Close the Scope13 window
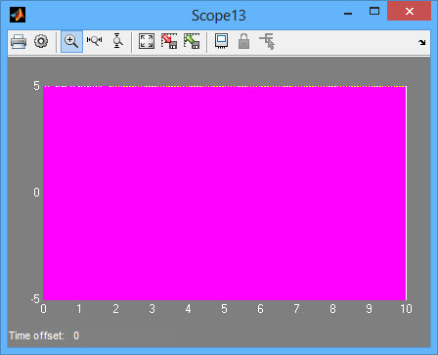 pos(410,12)
